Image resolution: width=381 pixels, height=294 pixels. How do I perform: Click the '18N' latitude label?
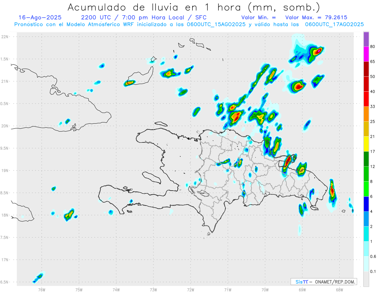[5, 215]
